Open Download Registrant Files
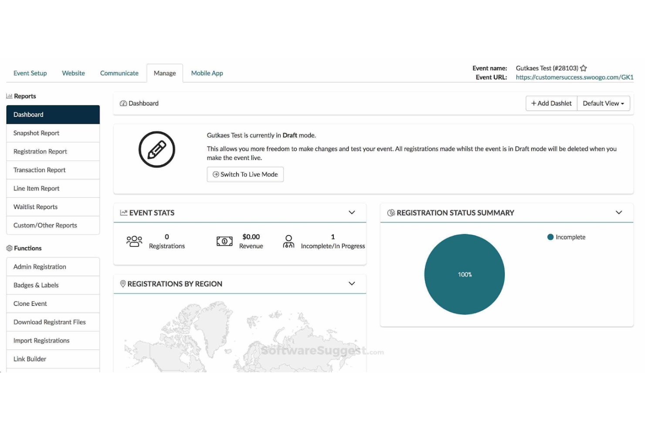Screen dimensions: 645x430 [x=53, y=322]
